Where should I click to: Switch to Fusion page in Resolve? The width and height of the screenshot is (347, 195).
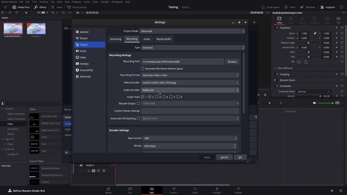point(173,191)
